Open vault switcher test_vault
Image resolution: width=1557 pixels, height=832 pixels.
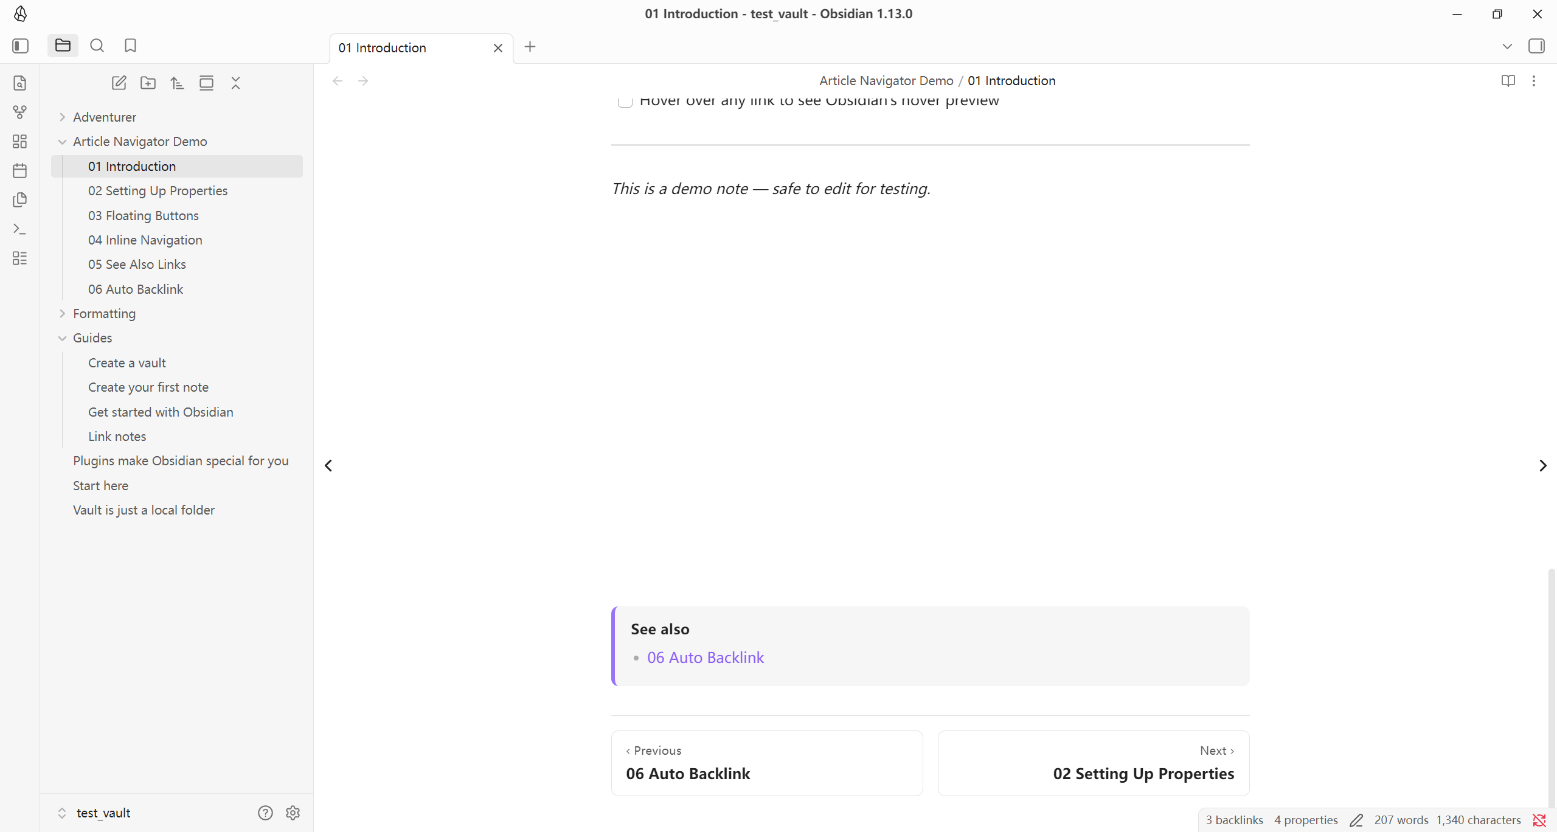tap(95, 813)
